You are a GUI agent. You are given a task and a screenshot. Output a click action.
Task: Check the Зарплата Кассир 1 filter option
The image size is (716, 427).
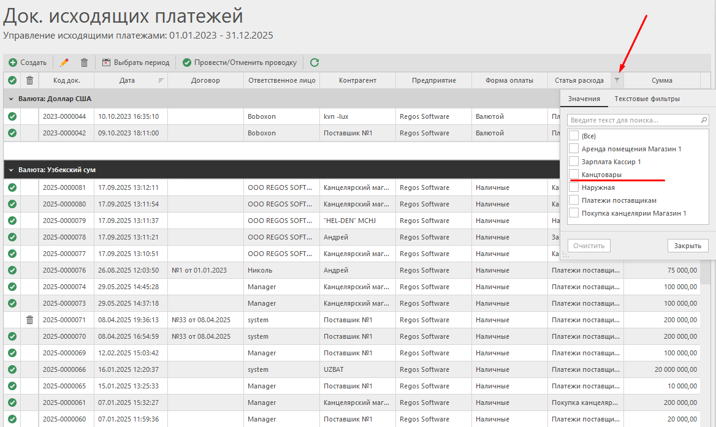pyautogui.click(x=574, y=162)
